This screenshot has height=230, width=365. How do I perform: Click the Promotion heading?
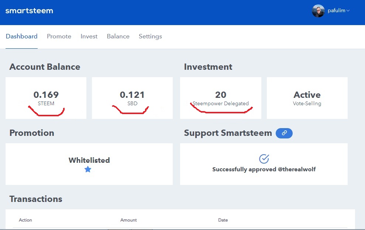click(x=32, y=133)
